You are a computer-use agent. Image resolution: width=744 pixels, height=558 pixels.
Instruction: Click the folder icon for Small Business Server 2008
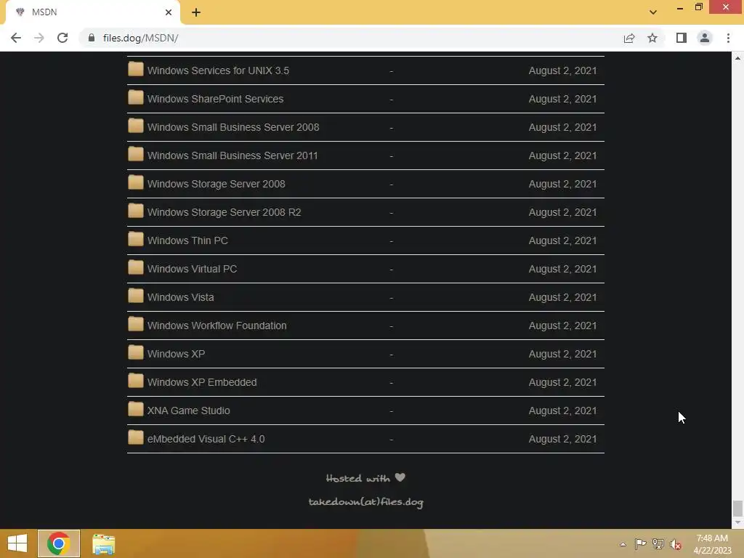[x=136, y=126]
